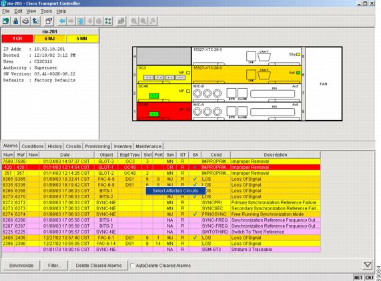The height and width of the screenshot is (281, 381).
Task: Click the Go to home view icon
Action: tap(99, 21)
